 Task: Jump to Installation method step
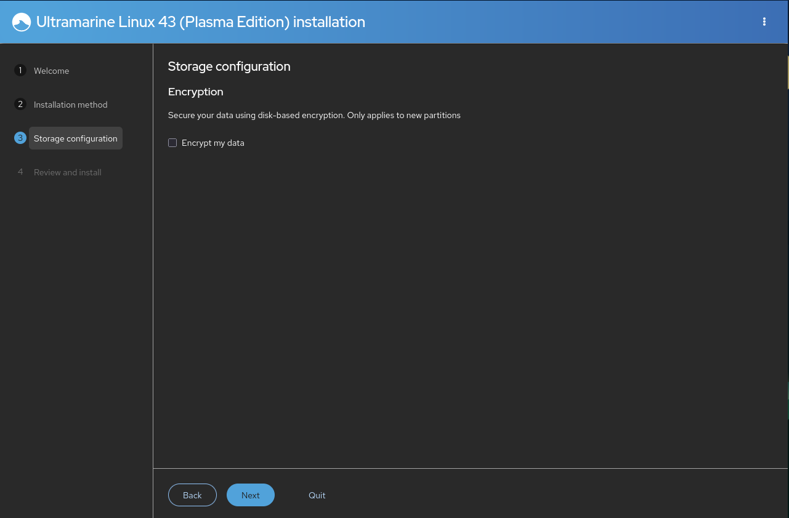(x=71, y=105)
